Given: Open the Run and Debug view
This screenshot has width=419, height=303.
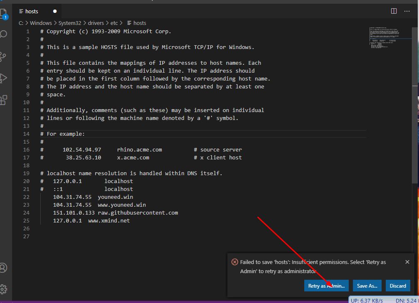Looking at the screenshot, I should coord(3,78).
